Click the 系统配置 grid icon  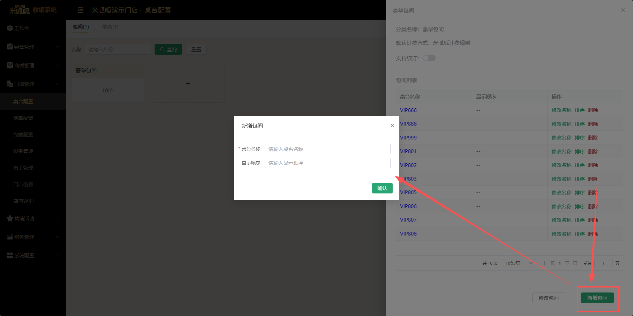click(10, 256)
